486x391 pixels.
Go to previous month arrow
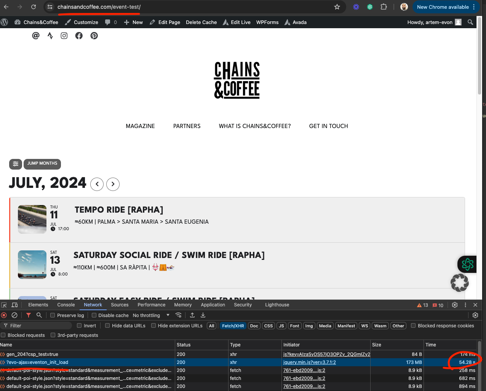pyautogui.click(x=97, y=184)
